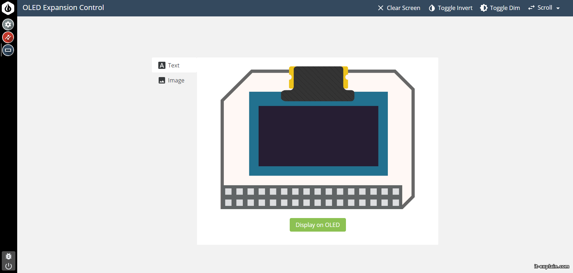
Task: Click the caret arrow next to Scroll
Action: coord(558,8)
